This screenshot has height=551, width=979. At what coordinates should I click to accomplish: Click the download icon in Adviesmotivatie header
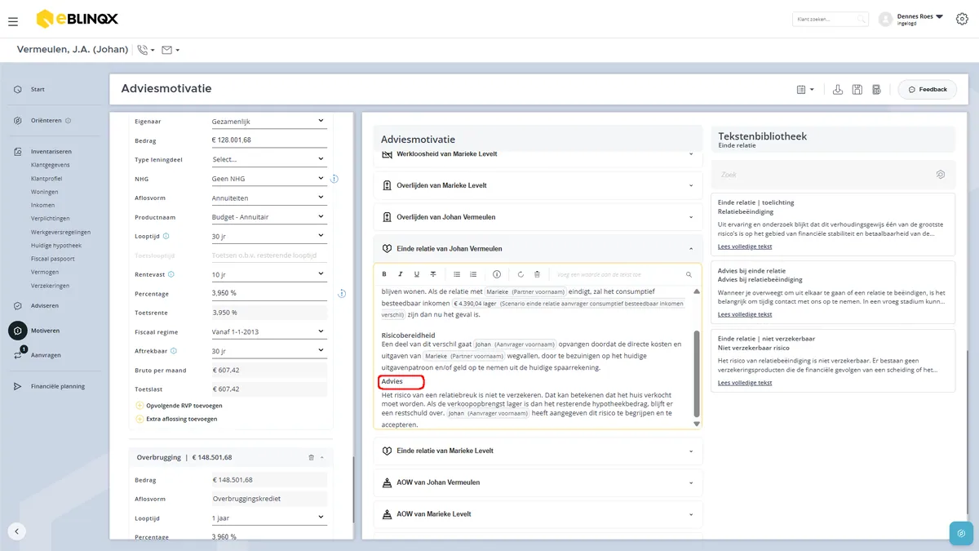tap(837, 89)
